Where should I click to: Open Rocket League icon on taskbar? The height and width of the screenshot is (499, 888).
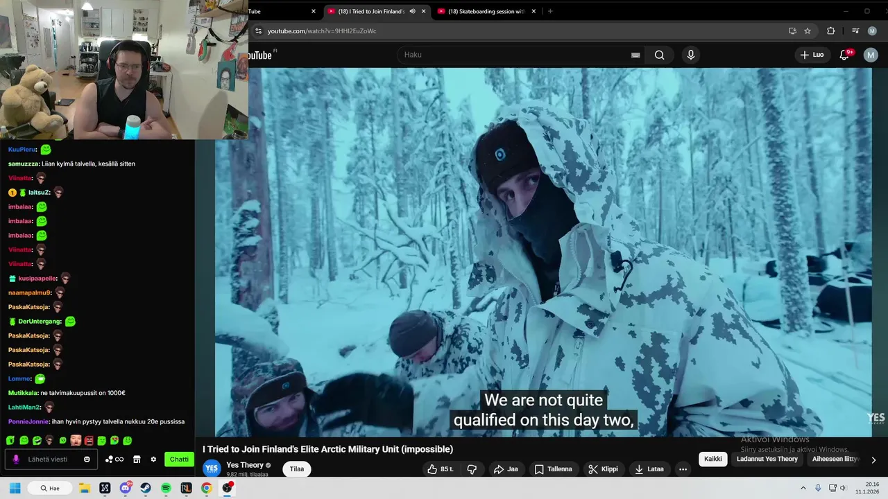[x=186, y=488]
